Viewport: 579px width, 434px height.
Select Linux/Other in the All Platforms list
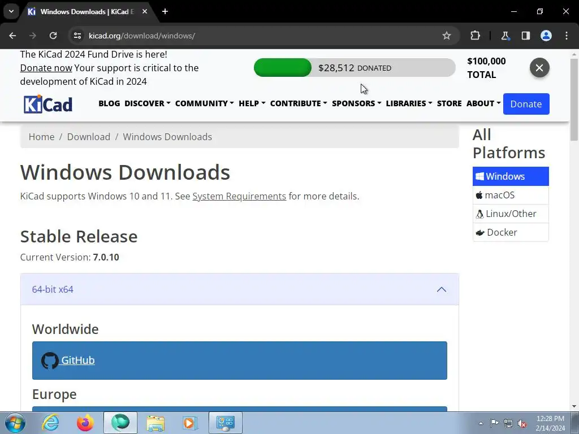pyautogui.click(x=511, y=214)
